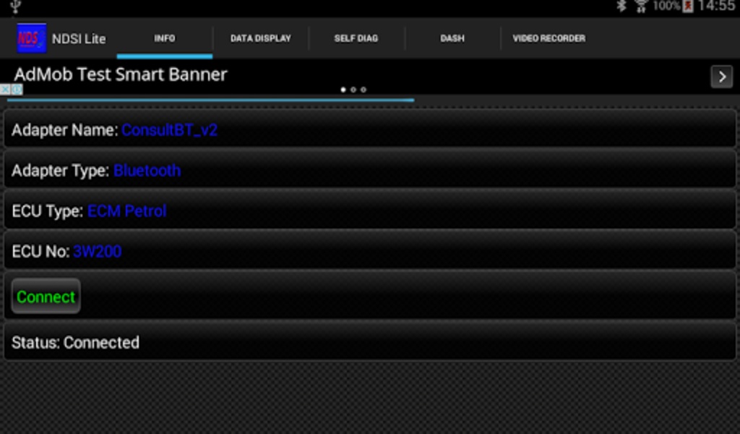
Task: Open the INFO tab
Action: (165, 38)
